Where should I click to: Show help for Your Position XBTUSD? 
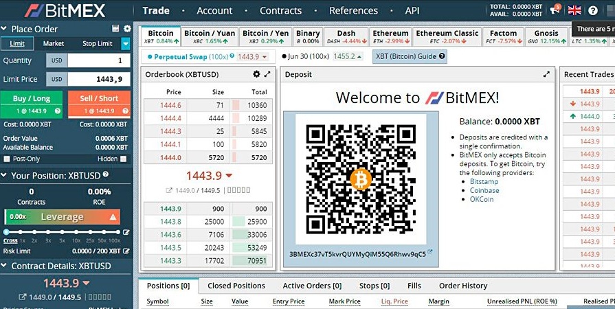106,174
